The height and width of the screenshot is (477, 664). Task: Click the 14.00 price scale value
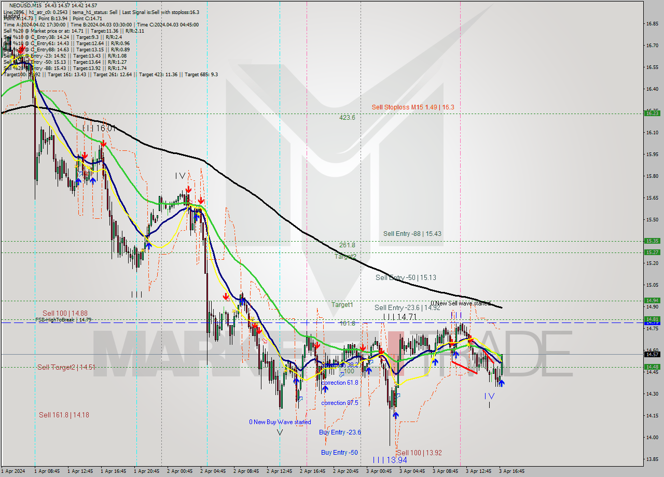652,437
